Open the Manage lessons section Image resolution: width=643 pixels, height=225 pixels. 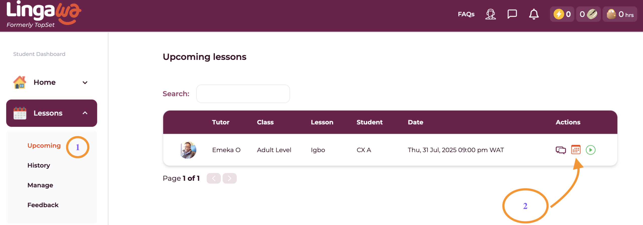coord(40,185)
